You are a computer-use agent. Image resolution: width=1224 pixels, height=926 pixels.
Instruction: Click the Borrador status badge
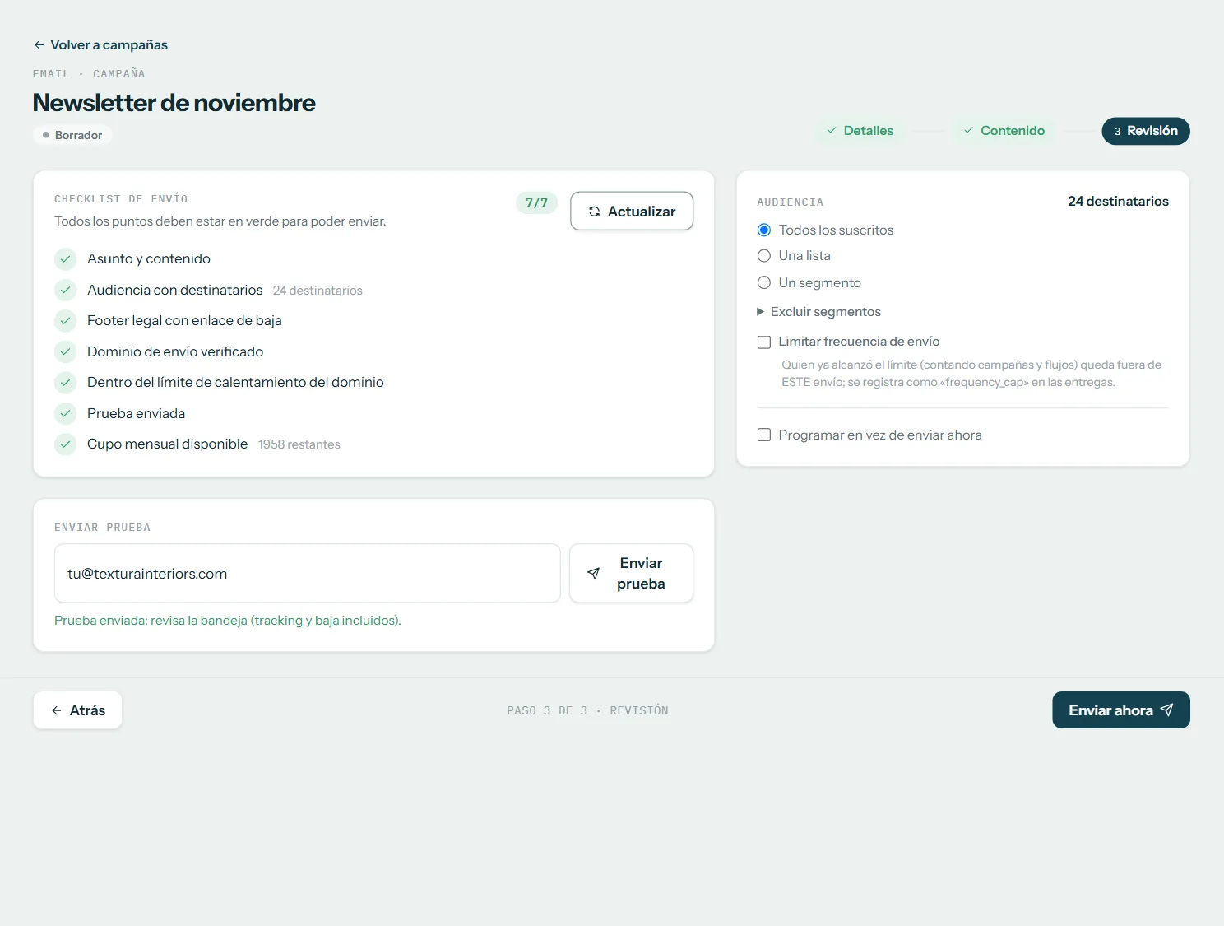tap(72, 135)
